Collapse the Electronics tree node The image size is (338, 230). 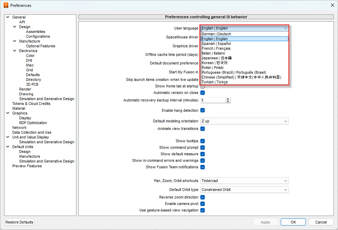pyautogui.click(x=15, y=51)
